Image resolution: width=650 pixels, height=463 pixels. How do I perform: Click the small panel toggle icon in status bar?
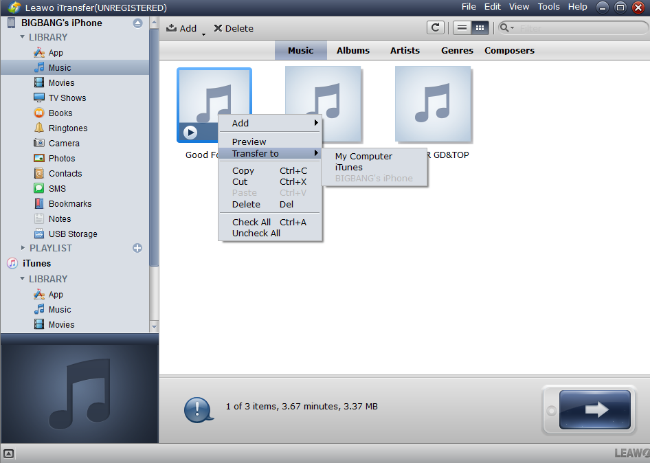click(x=8, y=453)
